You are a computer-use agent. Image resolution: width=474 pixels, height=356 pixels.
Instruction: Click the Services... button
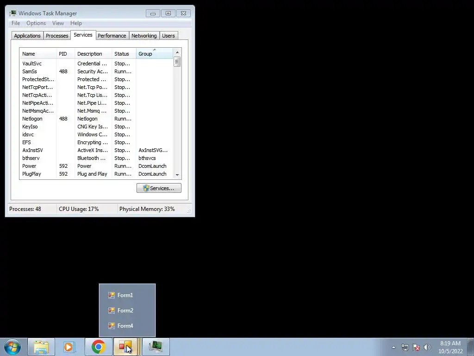159,188
